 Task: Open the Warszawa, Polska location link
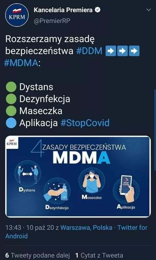click(86, 228)
